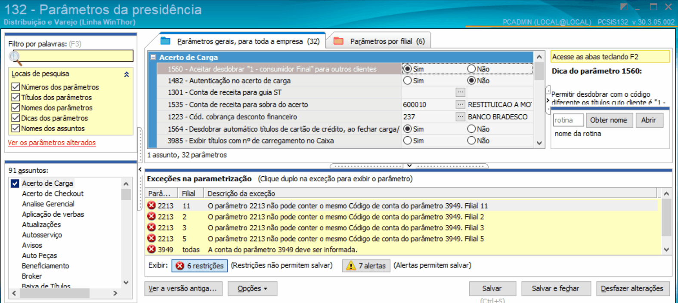Click Desfazer alterações button

(x=632, y=288)
